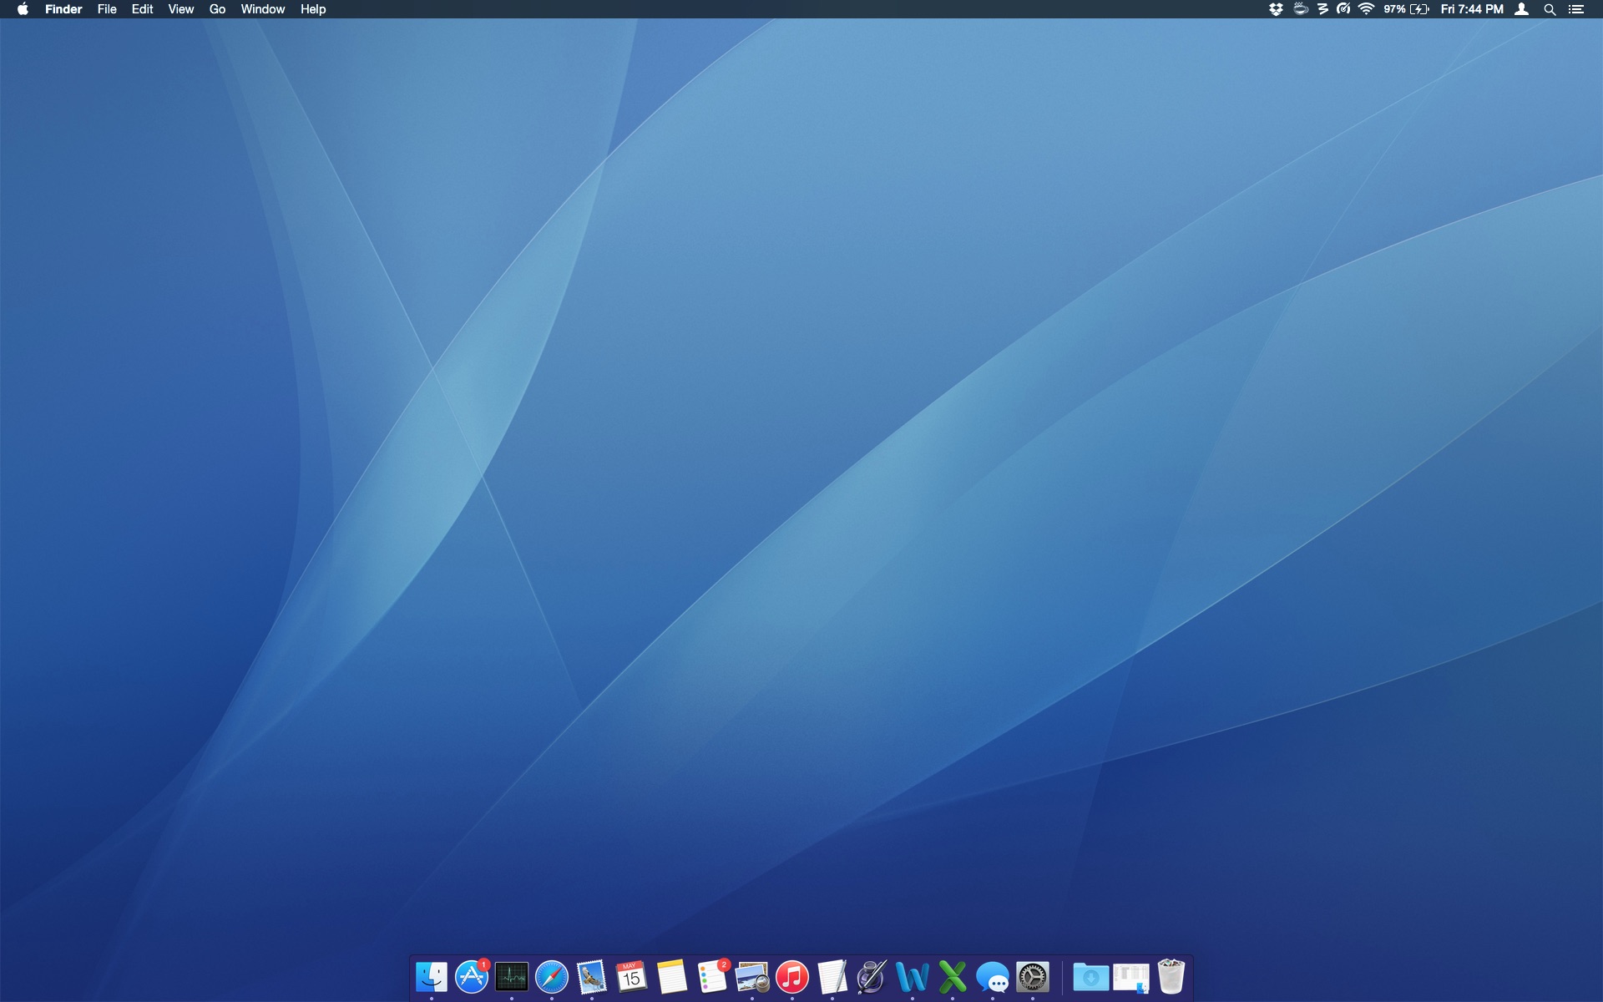The width and height of the screenshot is (1603, 1002).
Task: Open the coffee cup menu bar icon
Action: [1300, 9]
